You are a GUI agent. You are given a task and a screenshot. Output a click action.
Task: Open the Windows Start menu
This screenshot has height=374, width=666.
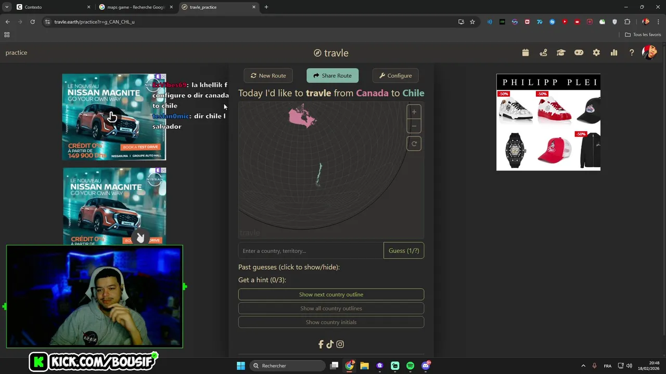(x=241, y=366)
